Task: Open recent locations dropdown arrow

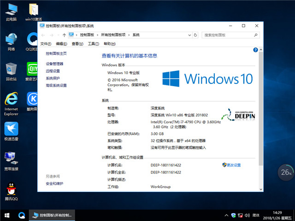Action: (x=59, y=35)
